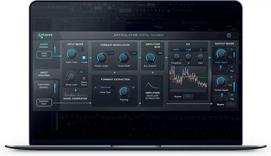Click the Output Mixer Control Signal knob

pyautogui.click(x=221, y=81)
